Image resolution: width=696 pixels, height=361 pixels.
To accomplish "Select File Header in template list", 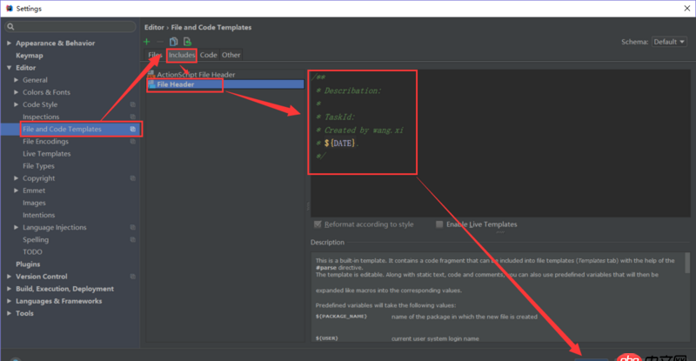I will pyautogui.click(x=176, y=84).
